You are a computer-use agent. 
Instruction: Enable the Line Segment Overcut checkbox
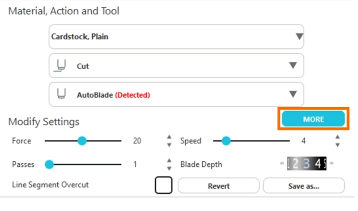[x=163, y=185]
